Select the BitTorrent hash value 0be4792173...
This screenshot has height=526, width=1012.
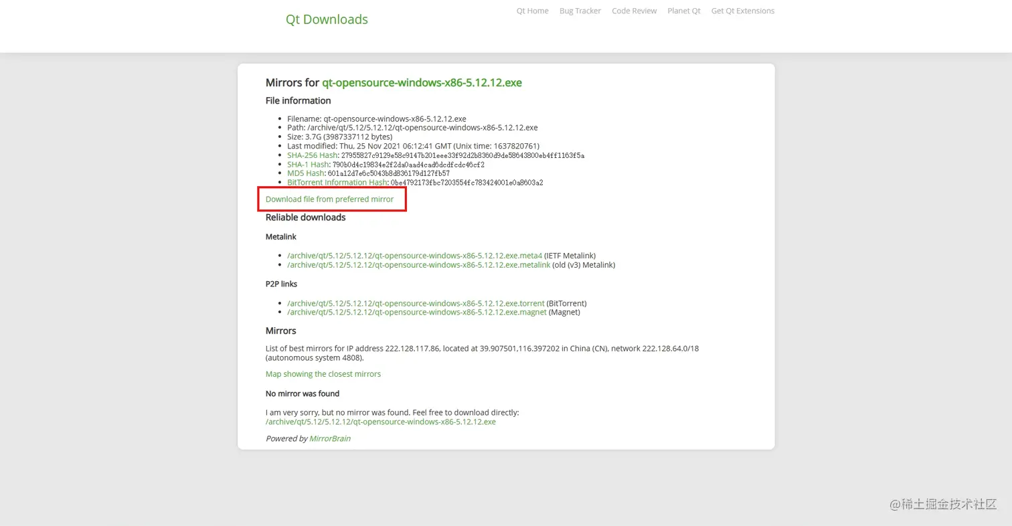point(467,183)
